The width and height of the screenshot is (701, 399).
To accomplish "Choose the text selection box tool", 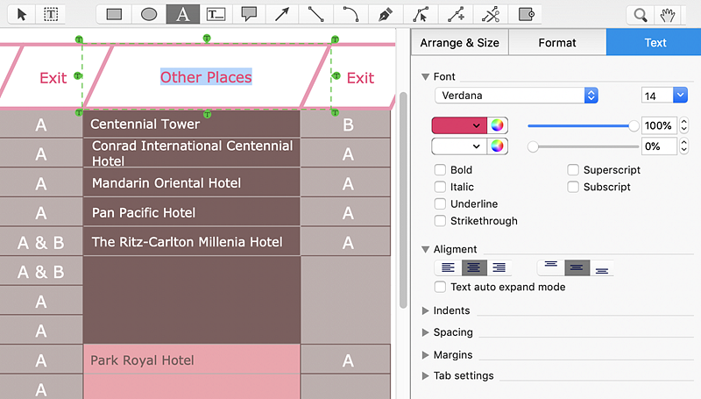I will pos(51,15).
